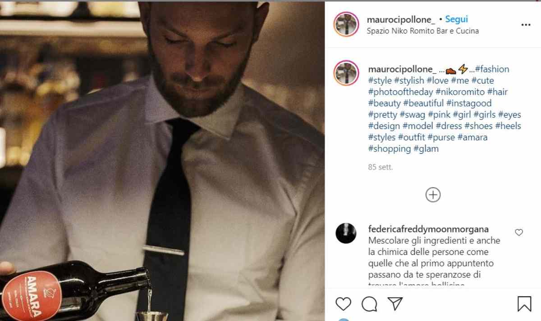Like the post with heart icon

[x=343, y=304]
